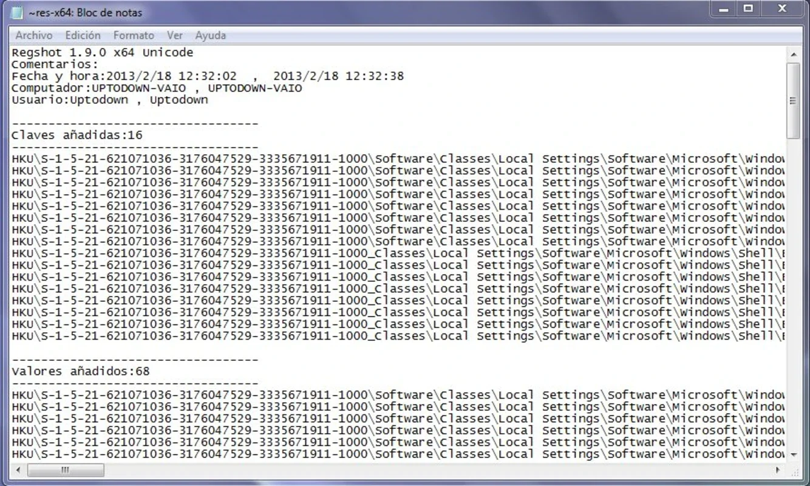The height and width of the screenshot is (486, 810).
Task: Click the text 'Regshot 1.9.0 x64 Unicode'
Action: click(103, 53)
